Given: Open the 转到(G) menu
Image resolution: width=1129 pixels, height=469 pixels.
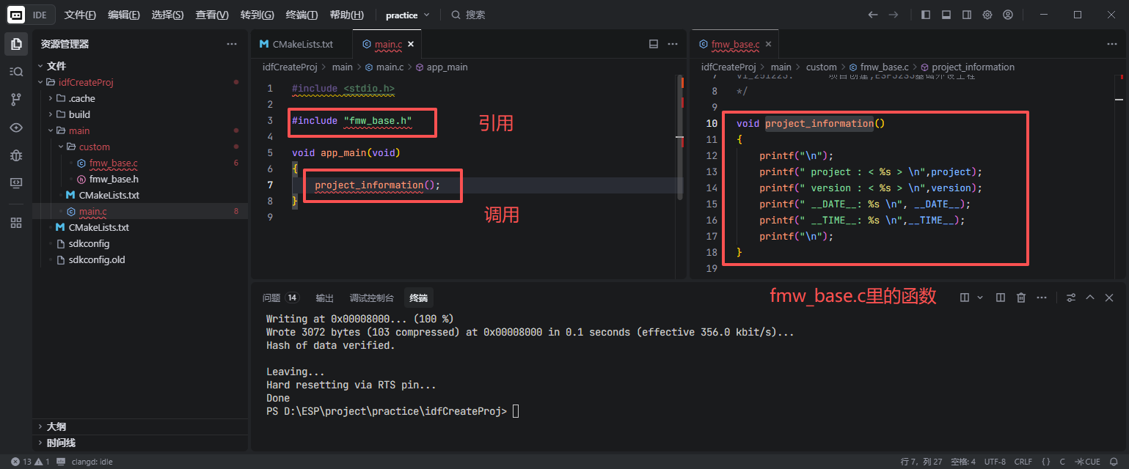Looking at the screenshot, I should click(257, 15).
